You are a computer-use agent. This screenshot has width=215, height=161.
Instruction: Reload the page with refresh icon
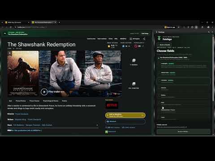click(11, 27)
